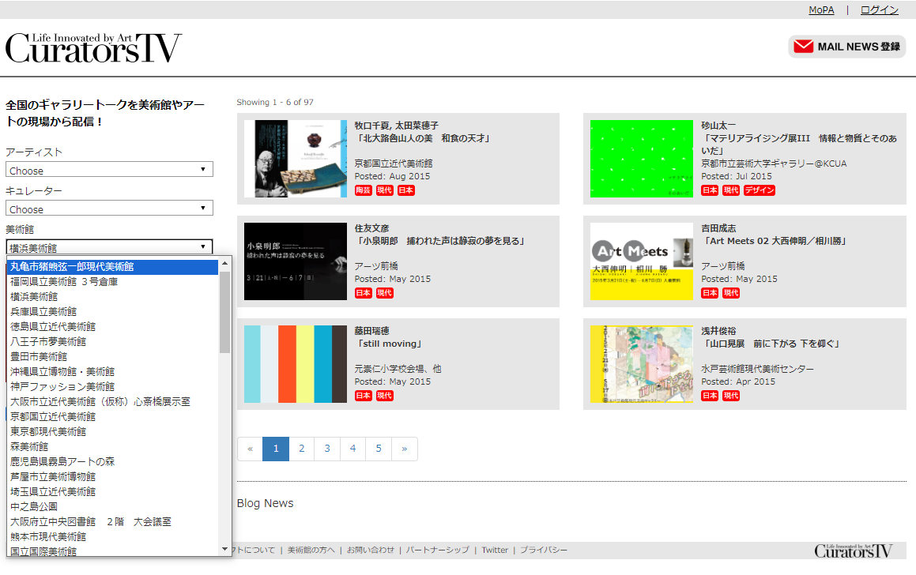Viewport: 916px width, 575px height.
Task: Jump to the next pages with » button
Action: (405, 449)
